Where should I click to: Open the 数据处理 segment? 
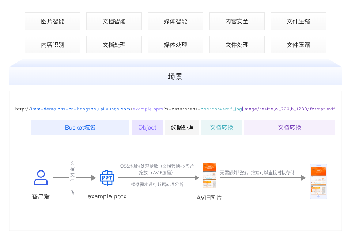click(x=182, y=127)
